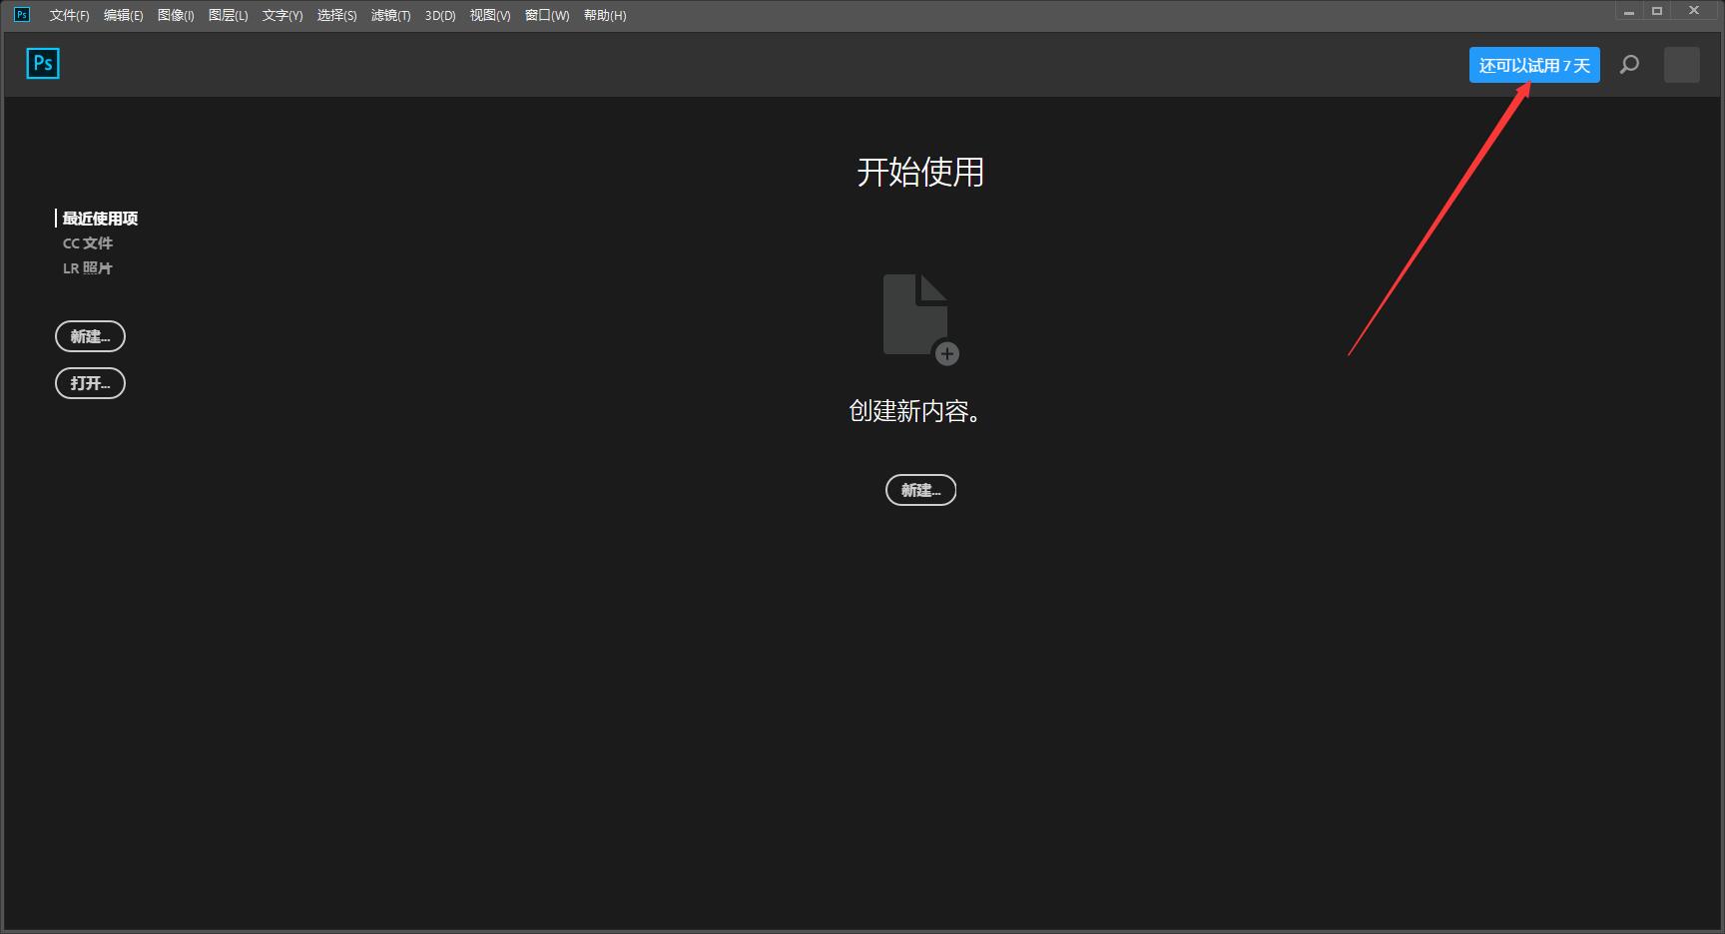This screenshot has height=934, width=1725.
Task: Open the 编辑(E) menu
Action: click(x=121, y=15)
